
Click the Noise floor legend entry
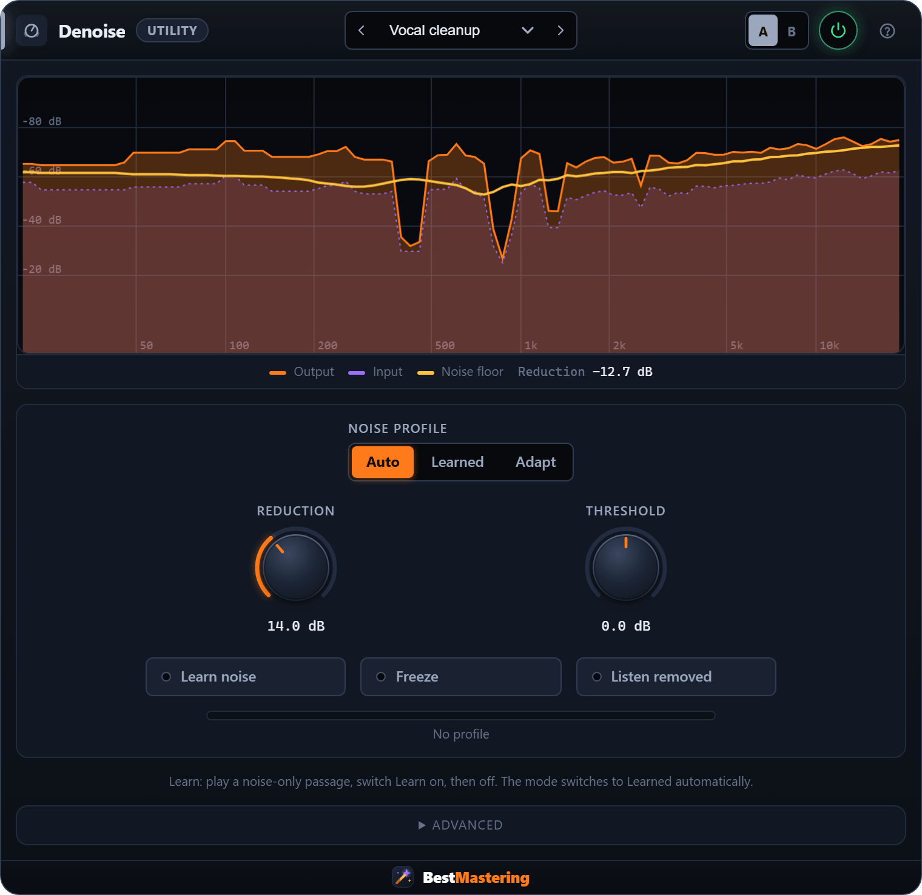click(x=460, y=372)
